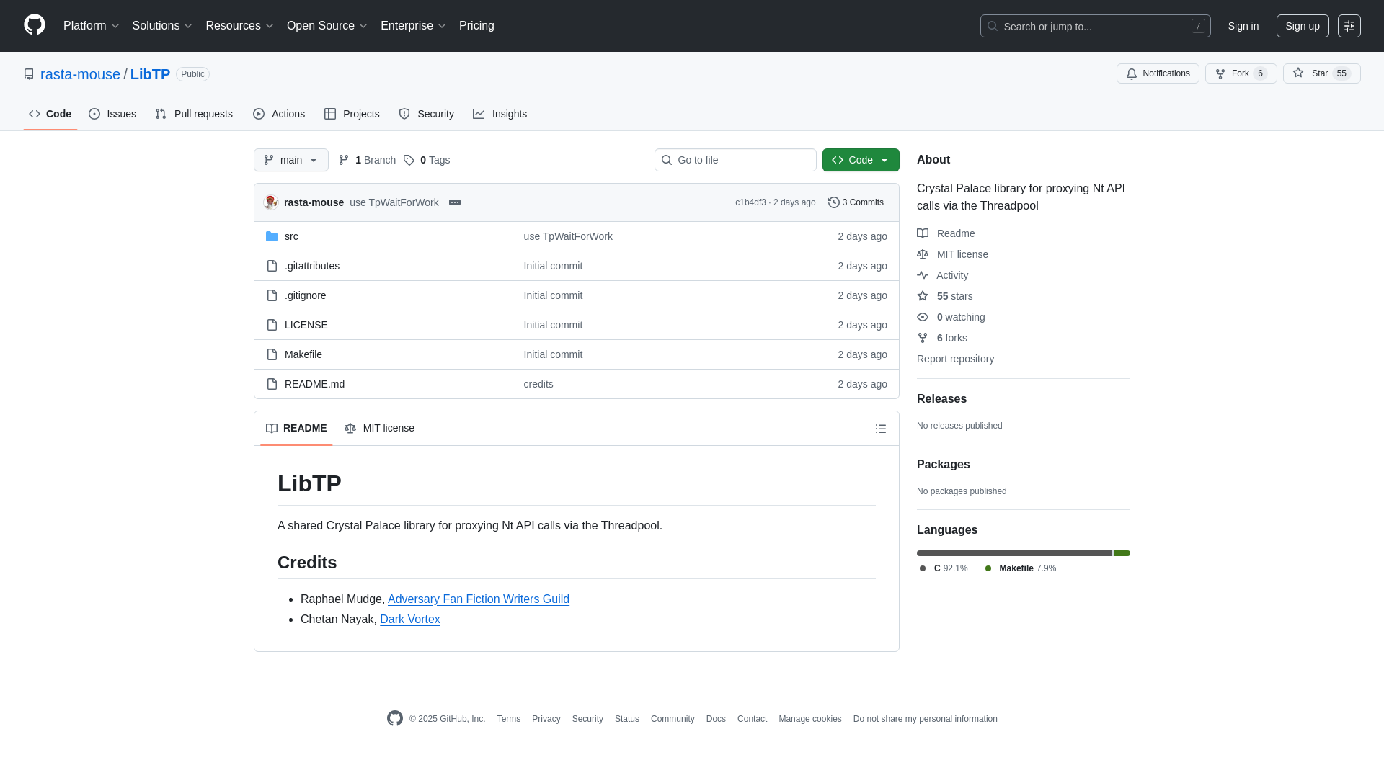Switch README view to outline mode
The width and height of the screenshot is (1384, 778).
coord(880,428)
